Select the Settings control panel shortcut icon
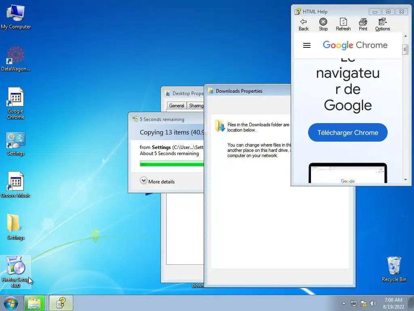Image resolution: width=414 pixels, height=311 pixels. point(16,144)
